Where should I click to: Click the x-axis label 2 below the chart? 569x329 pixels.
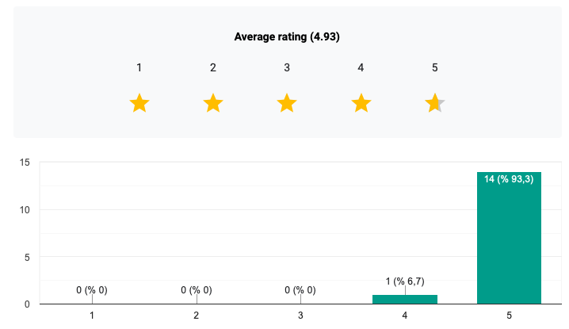[x=197, y=316]
